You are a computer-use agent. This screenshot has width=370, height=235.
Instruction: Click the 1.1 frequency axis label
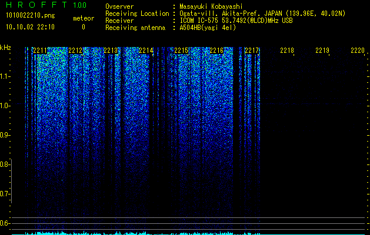tap(5, 76)
